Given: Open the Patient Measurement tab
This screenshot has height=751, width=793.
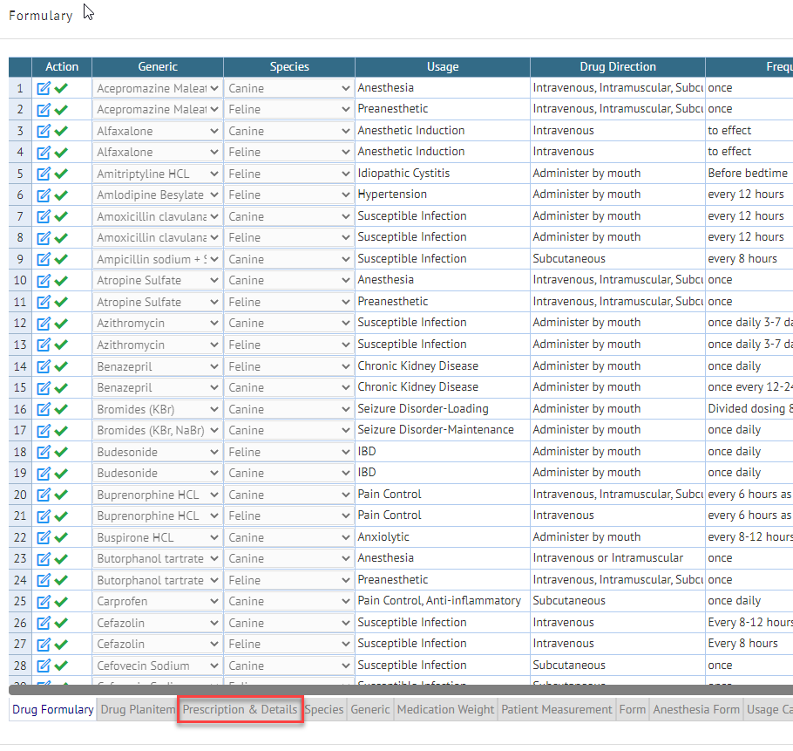Looking at the screenshot, I should pyautogui.click(x=557, y=709).
